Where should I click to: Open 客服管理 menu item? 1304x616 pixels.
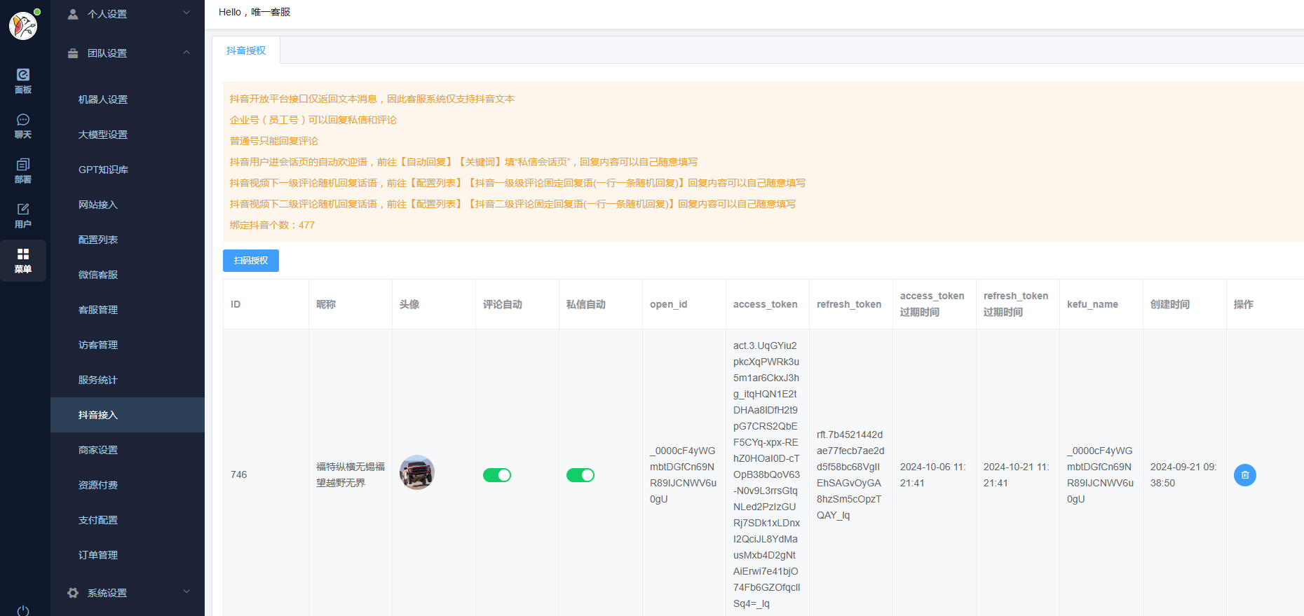coord(128,310)
